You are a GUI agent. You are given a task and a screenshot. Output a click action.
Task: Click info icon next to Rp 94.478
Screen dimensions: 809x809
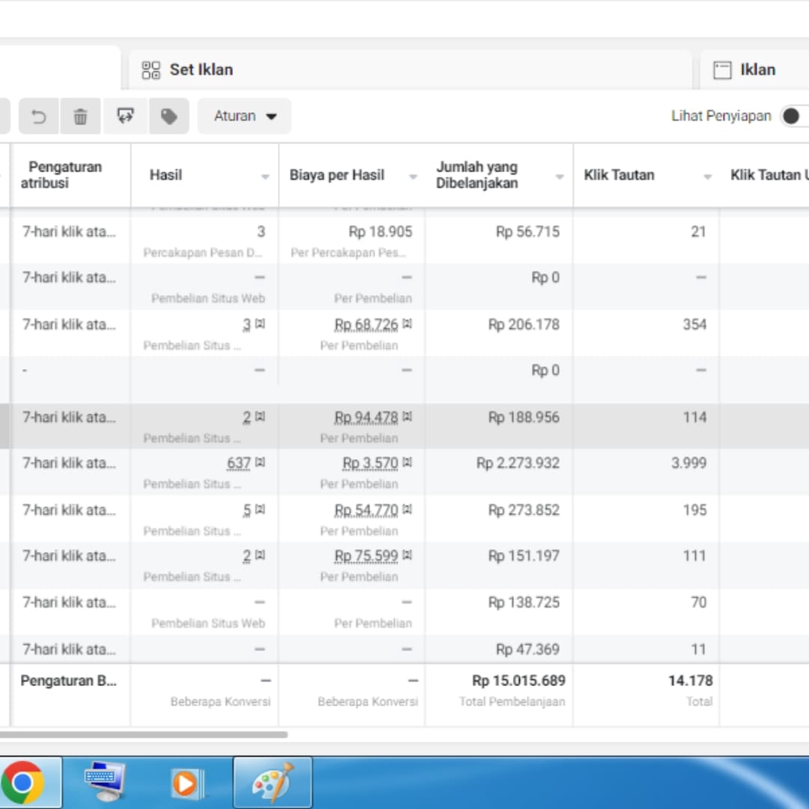click(408, 416)
